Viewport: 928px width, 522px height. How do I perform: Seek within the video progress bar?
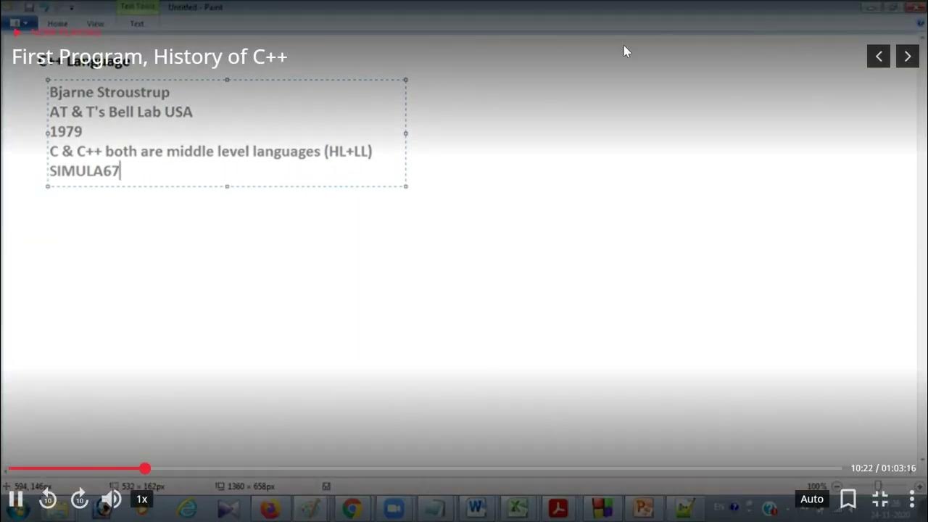click(x=425, y=468)
